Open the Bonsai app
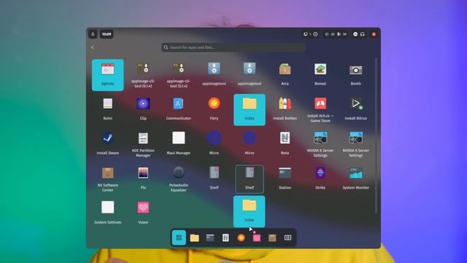The height and width of the screenshot is (263, 467). pos(320,75)
